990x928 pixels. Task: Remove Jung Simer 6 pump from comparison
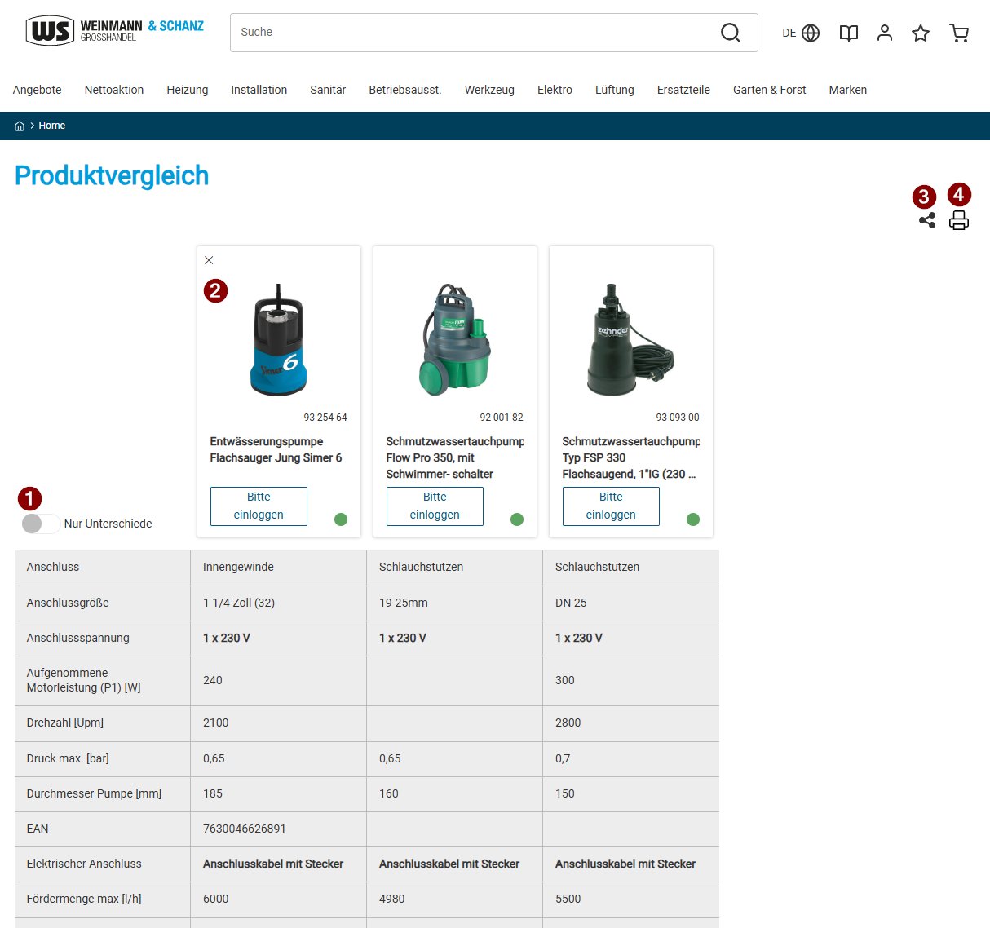point(209,260)
